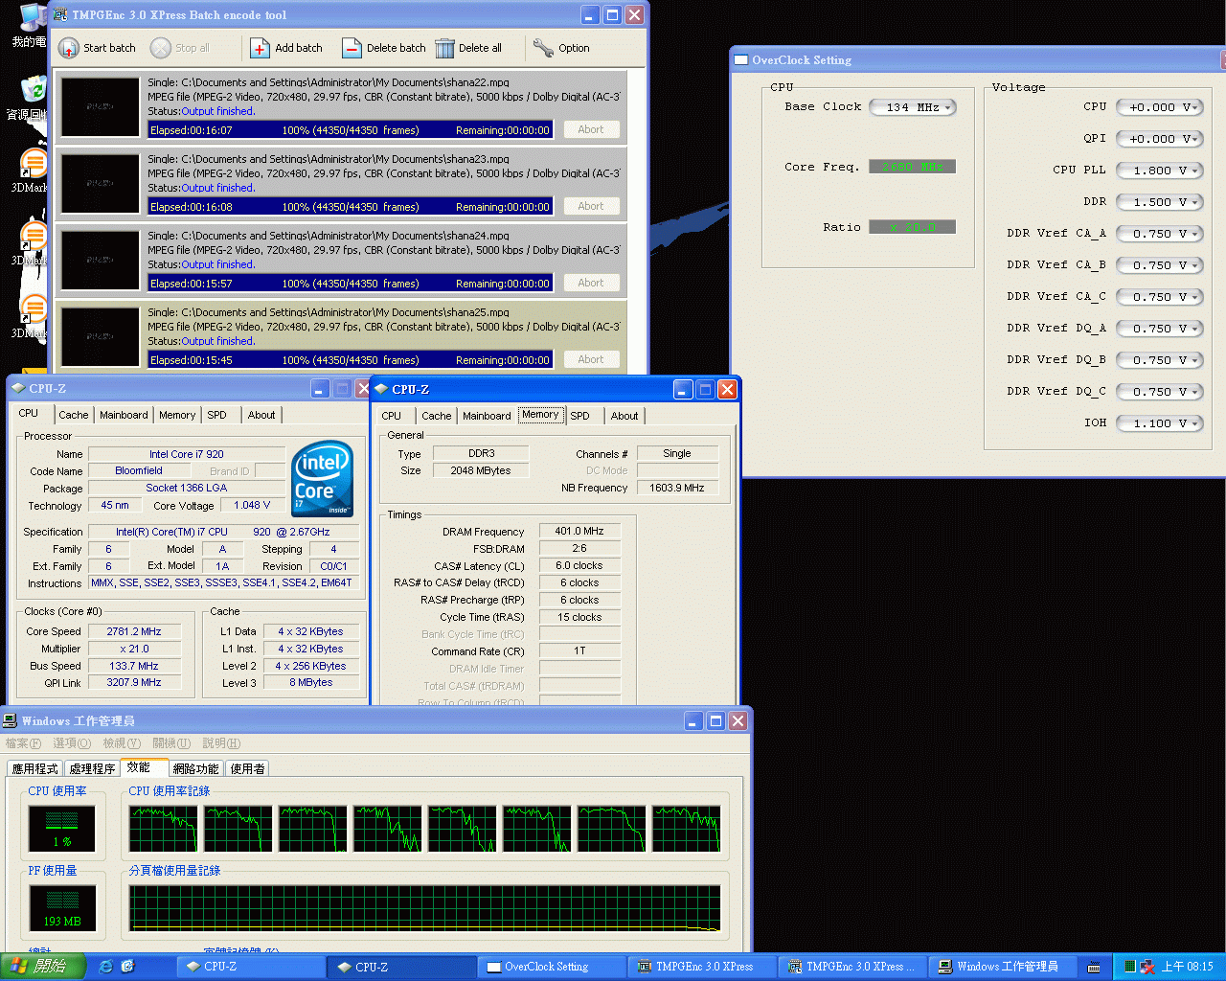Image resolution: width=1226 pixels, height=981 pixels.
Task: Click the Windows 工作管理員 taskbar button
Action: [1005, 967]
